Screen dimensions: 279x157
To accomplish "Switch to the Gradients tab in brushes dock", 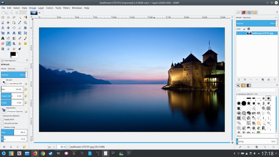I will [249, 85].
